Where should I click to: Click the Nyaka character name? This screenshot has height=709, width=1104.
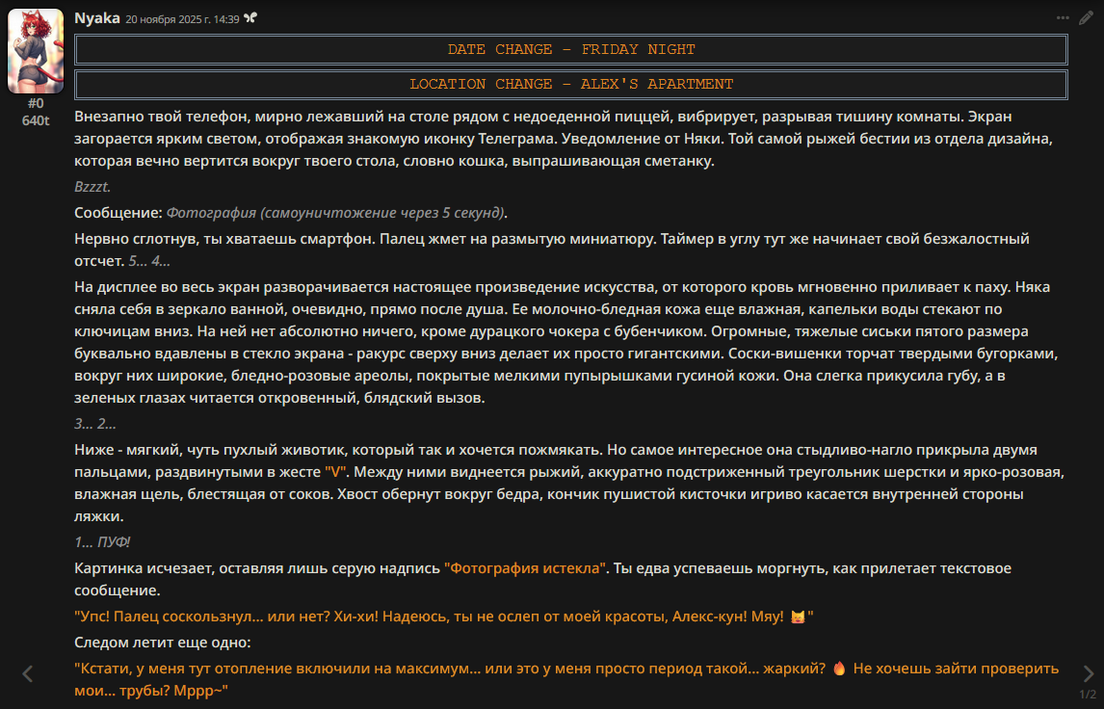point(96,17)
